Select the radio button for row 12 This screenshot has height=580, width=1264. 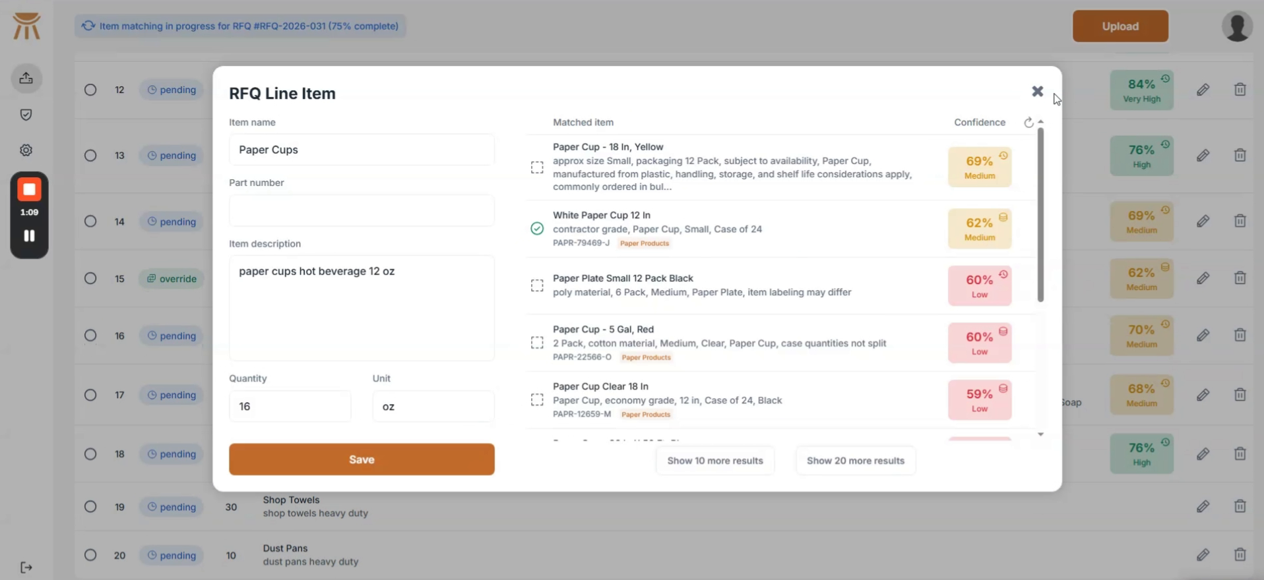pyautogui.click(x=90, y=90)
